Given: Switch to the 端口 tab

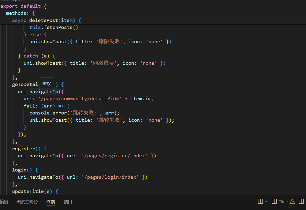Looking at the screenshot, I should [x=68, y=202].
